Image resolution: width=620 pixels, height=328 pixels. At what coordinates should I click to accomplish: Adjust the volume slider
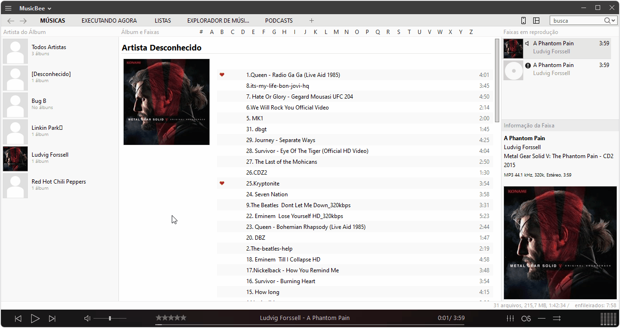[x=110, y=319]
